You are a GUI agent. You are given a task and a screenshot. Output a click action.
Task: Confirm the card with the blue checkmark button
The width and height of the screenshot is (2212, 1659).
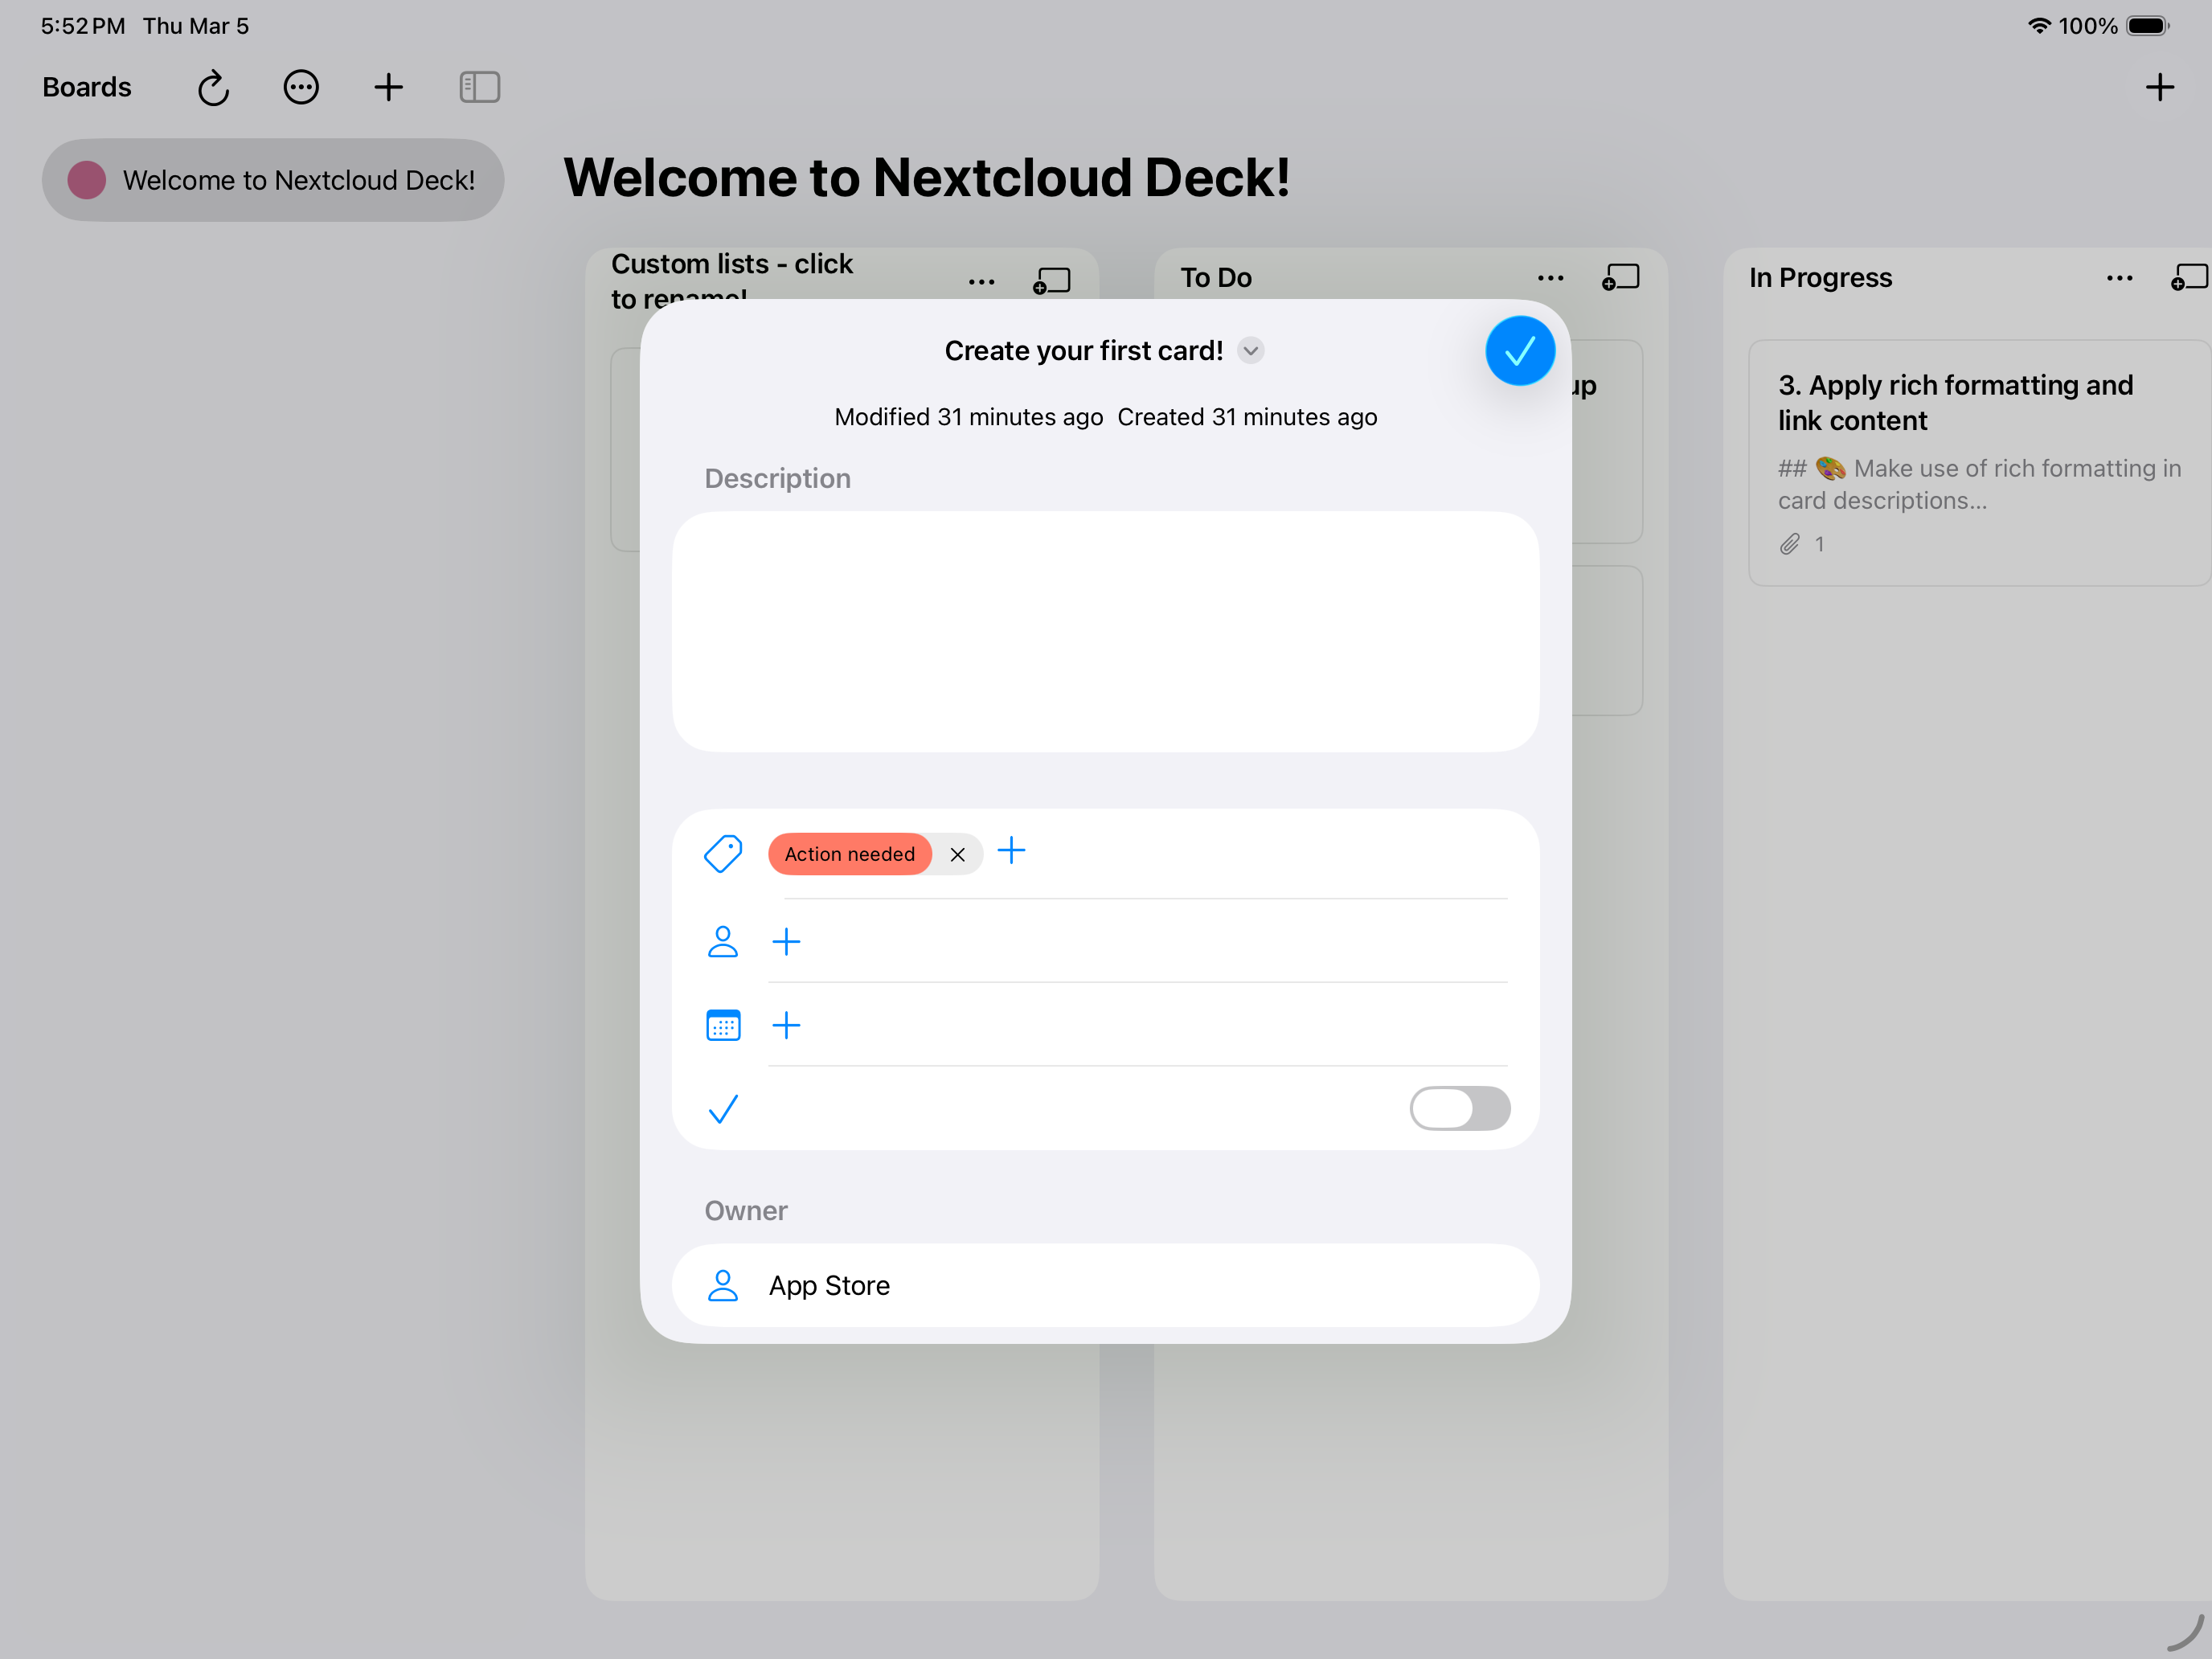pos(1519,351)
